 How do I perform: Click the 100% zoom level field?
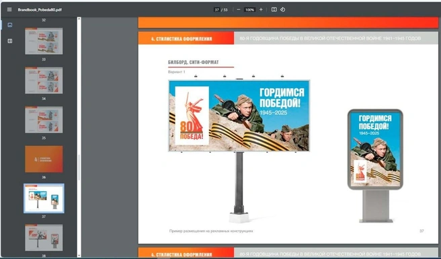249,9
